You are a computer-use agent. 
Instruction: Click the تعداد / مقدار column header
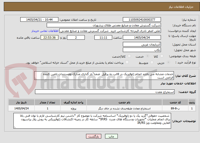47,102
